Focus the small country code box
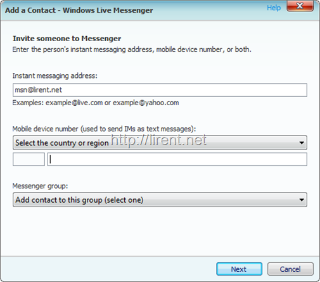This screenshot has width=320, height=282. coord(29,159)
